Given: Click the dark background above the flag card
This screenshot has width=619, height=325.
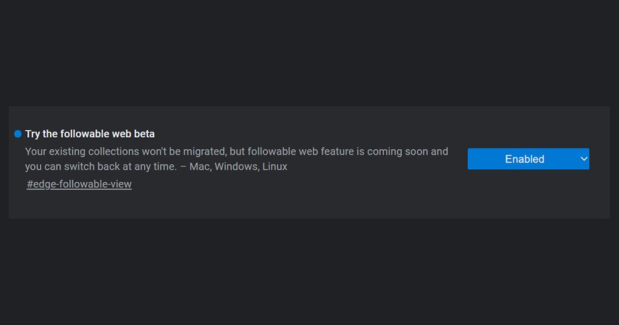Looking at the screenshot, I should (x=309, y=53).
